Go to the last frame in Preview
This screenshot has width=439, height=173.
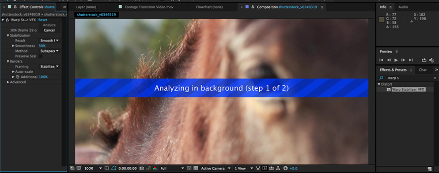pos(411,60)
